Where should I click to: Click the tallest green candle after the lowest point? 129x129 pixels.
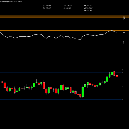point(83,92)
